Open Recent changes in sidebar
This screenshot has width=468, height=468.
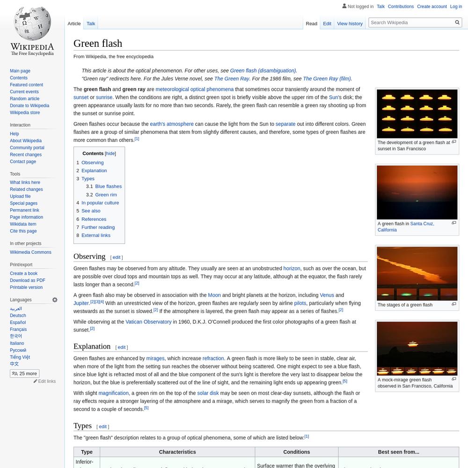point(26,154)
